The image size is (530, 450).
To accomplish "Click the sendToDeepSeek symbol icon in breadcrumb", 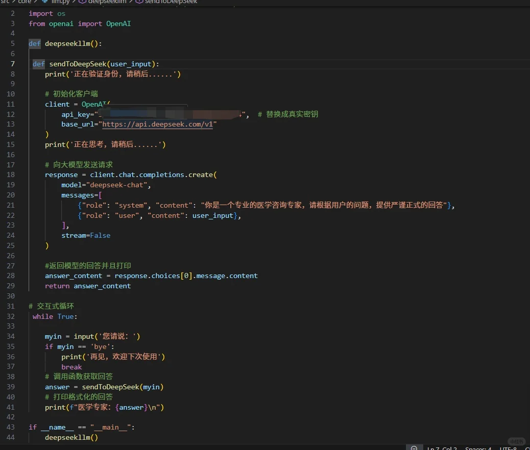I will (139, 2).
